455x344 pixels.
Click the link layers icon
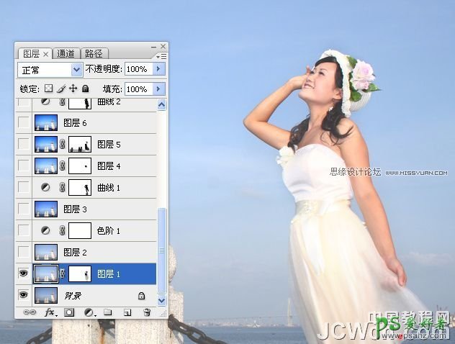pyautogui.click(x=30, y=312)
